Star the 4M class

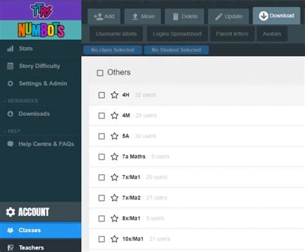115,115
